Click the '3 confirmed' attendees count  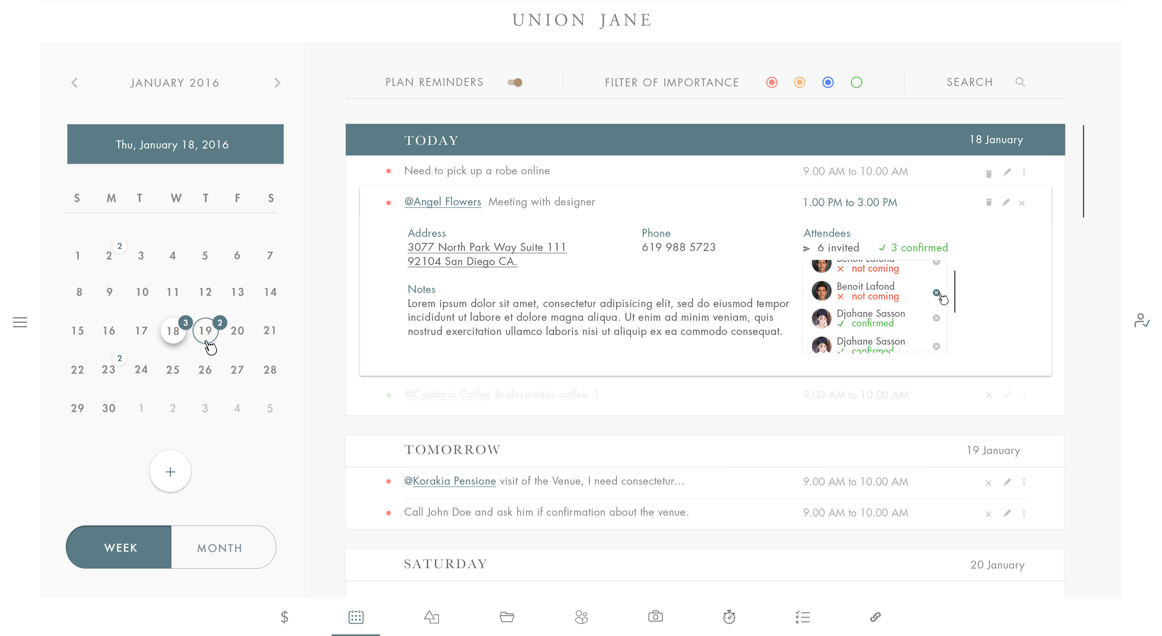pos(913,248)
